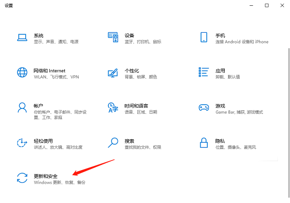Open the 设备 keyboard and speaker icon
The width and height of the screenshot is (290, 203).
[x=113, y=37]
